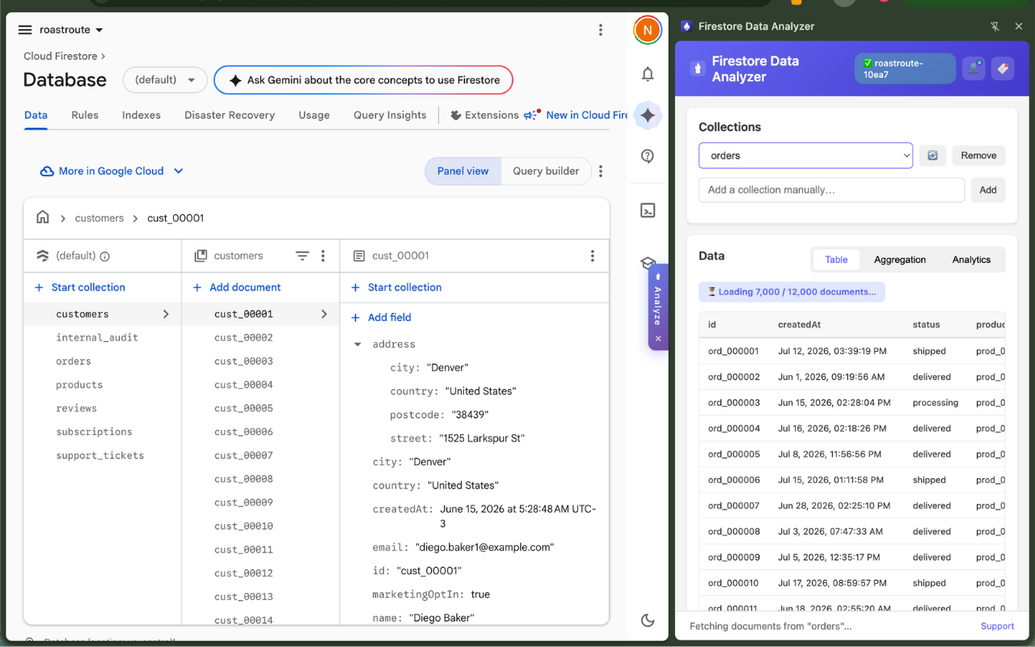Click the Loading documents progress indicator
1035x647 pixels.
792,292
